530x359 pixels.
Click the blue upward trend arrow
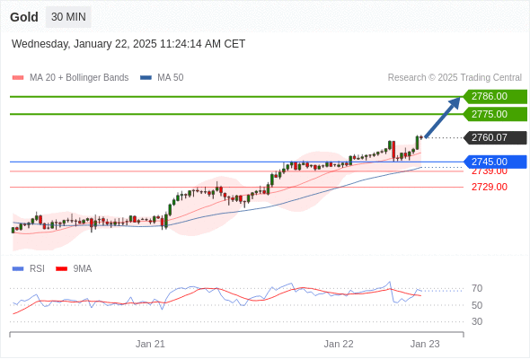click(443, 118)
